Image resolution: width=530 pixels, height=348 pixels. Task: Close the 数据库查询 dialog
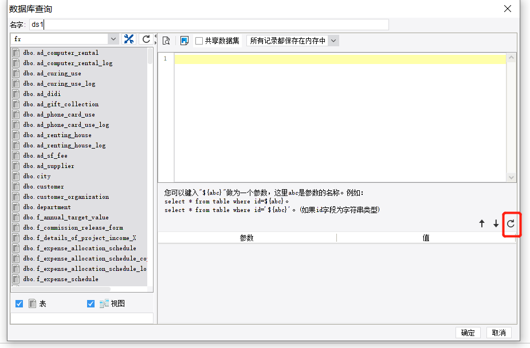(x=507, y=9)
